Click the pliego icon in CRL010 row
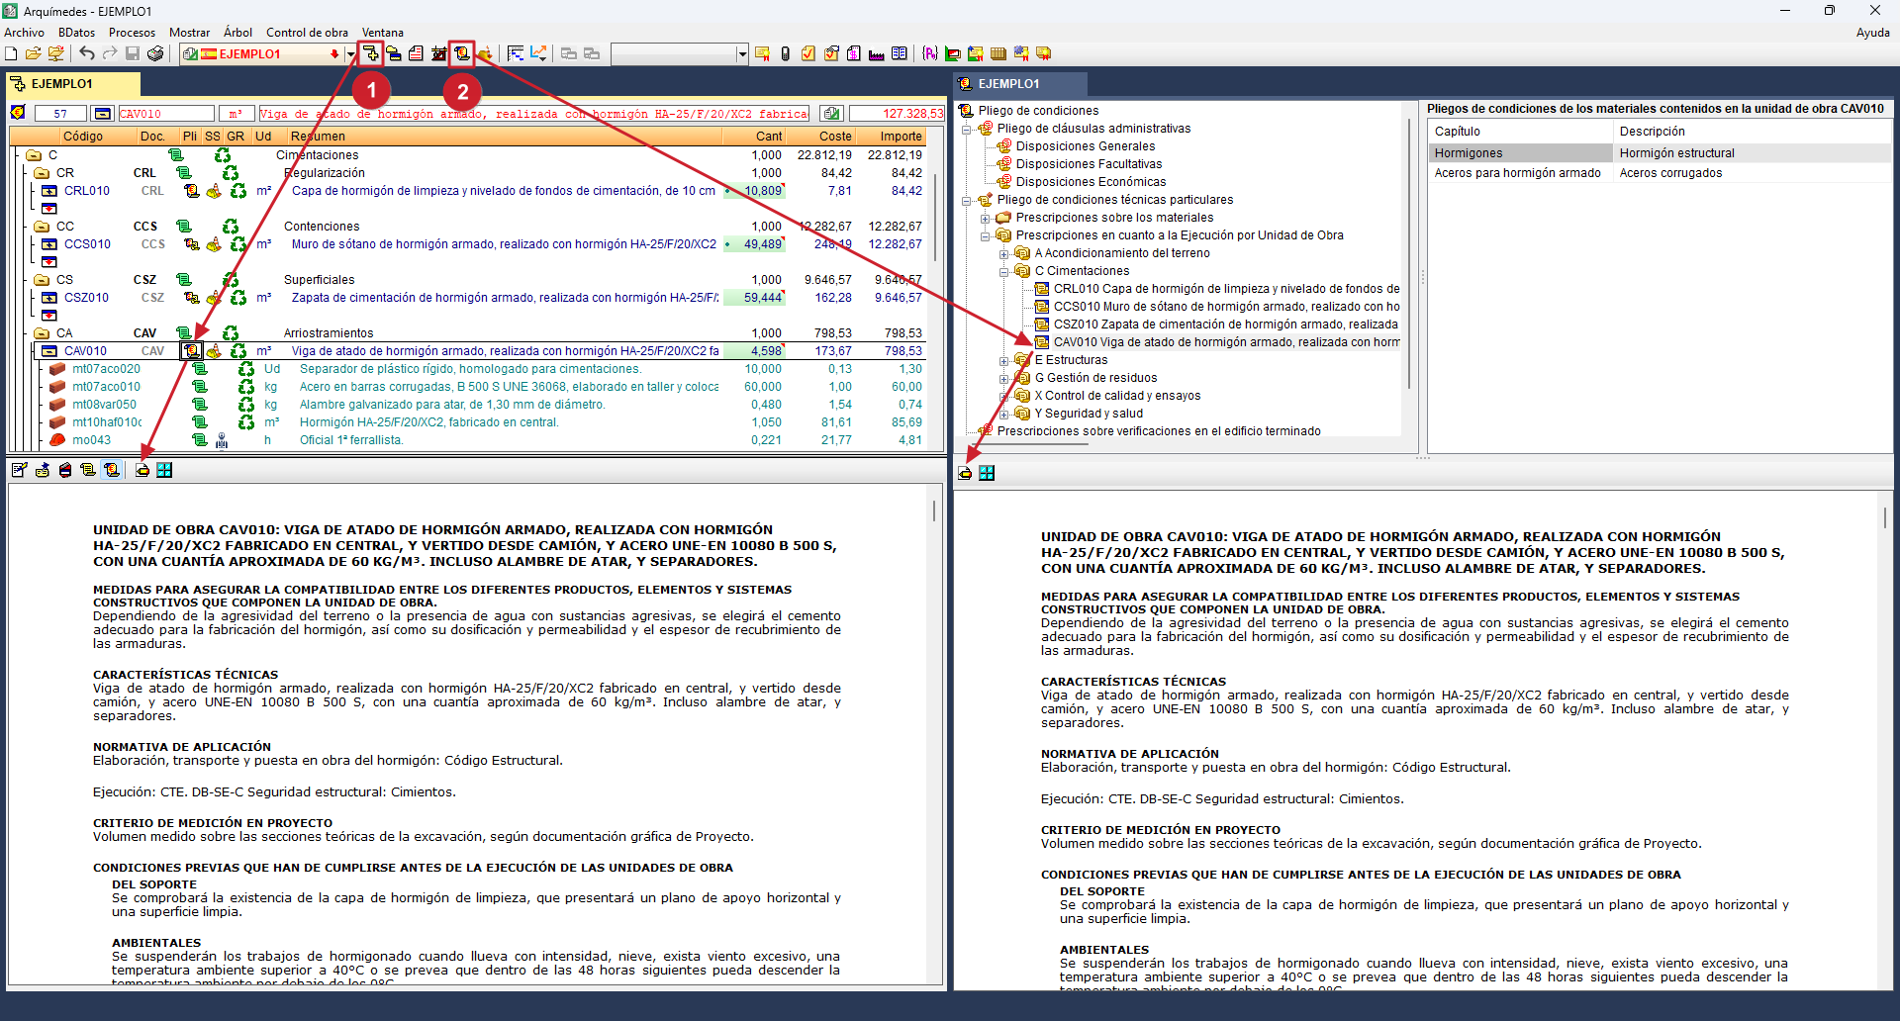The height and width of the screenshot is (1021, 1900). coord(191,191)
